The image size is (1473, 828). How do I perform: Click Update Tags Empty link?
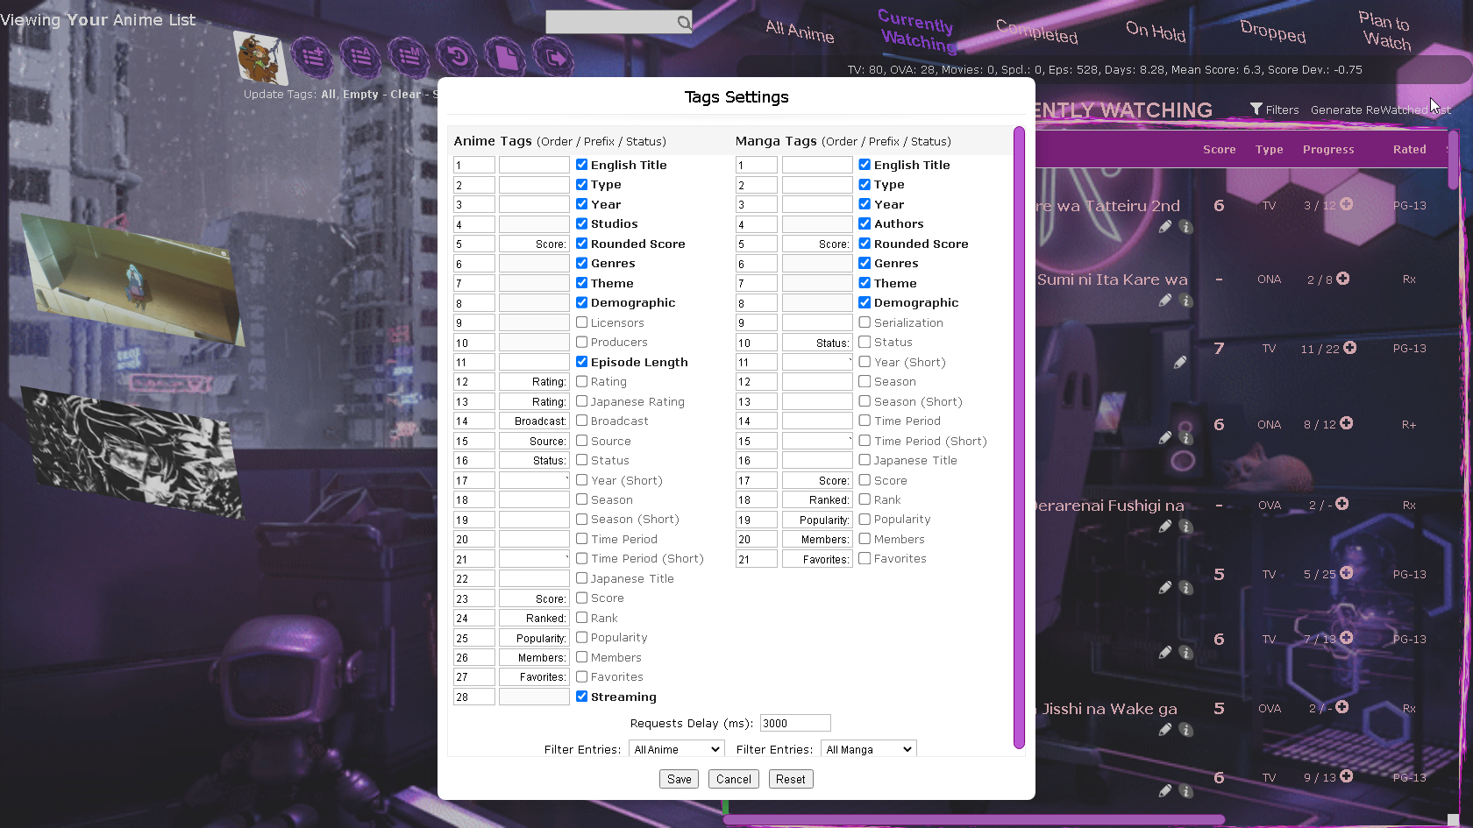(x=360, y=94)
